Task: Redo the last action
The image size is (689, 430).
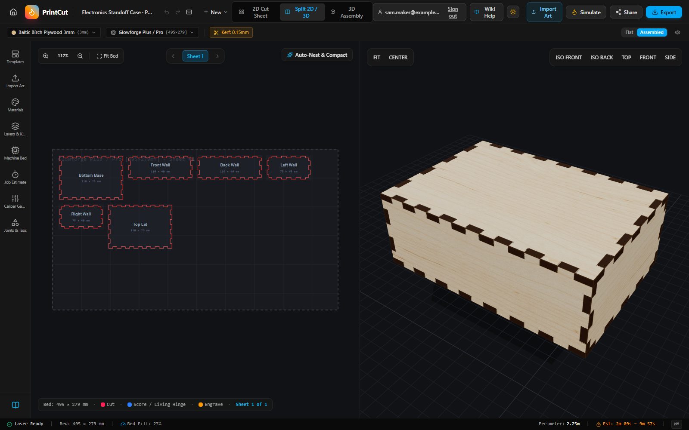Action: coord(177,12)
